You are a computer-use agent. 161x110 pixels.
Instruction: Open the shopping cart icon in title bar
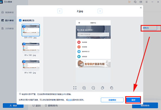tap(129, 2)
